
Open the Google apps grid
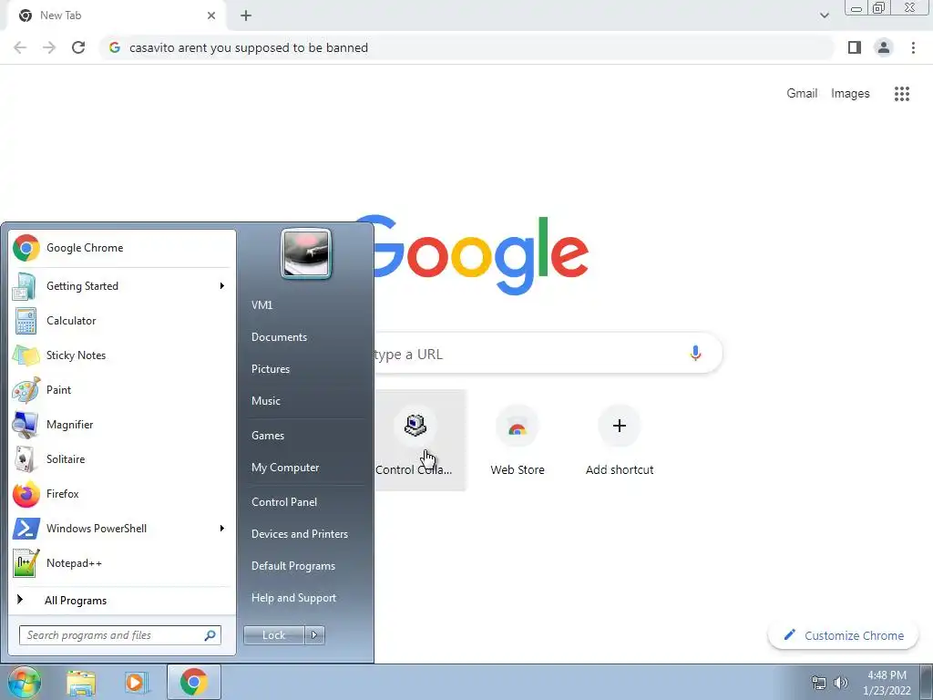click(902, 94)
